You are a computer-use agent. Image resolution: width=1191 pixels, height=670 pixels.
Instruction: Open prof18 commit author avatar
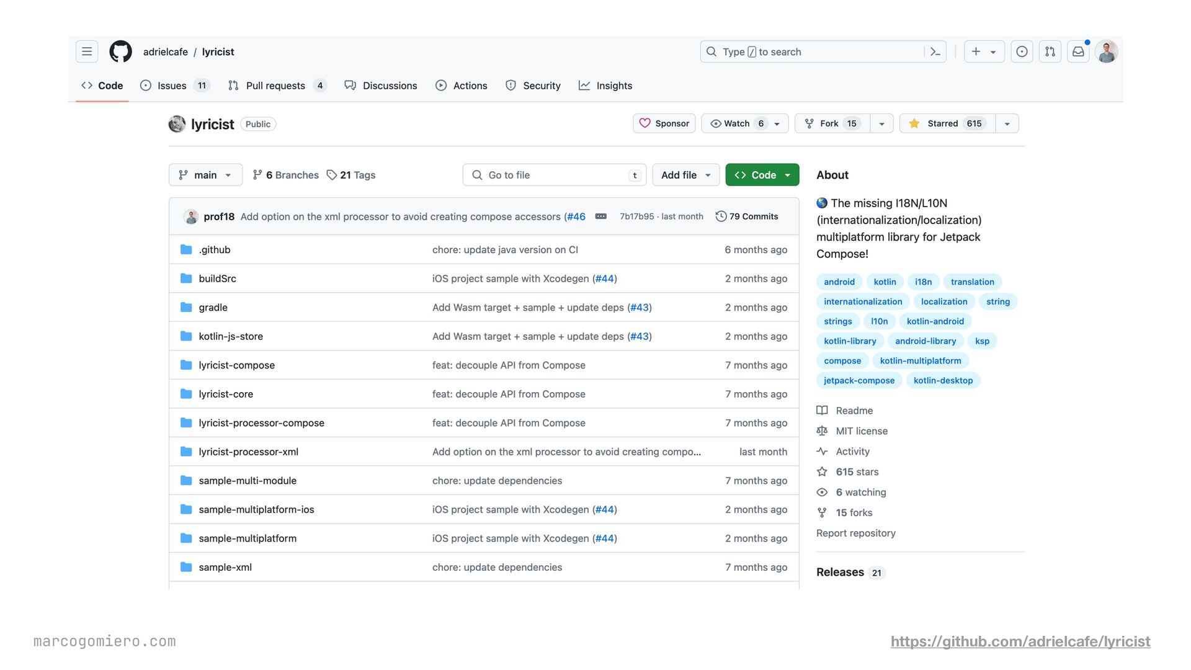191,217
